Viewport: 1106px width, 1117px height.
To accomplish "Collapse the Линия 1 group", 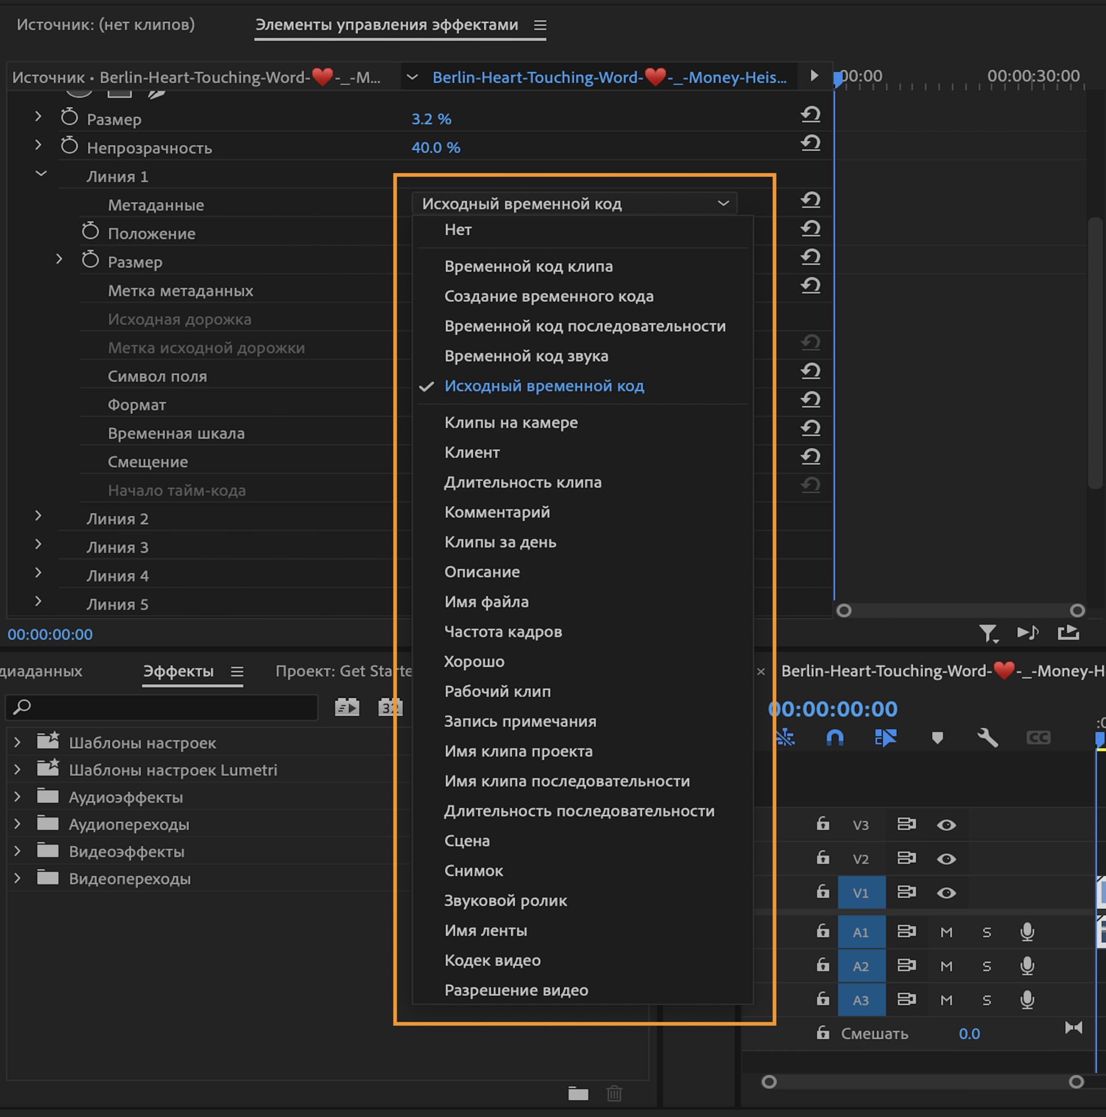I will tap(41, 173).
